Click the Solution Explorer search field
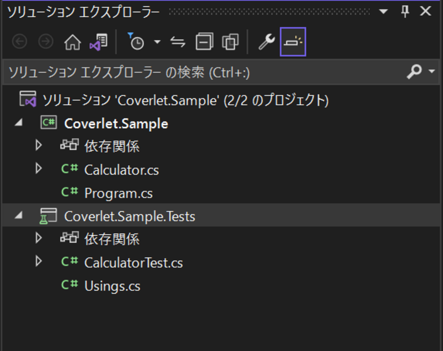 204,72
